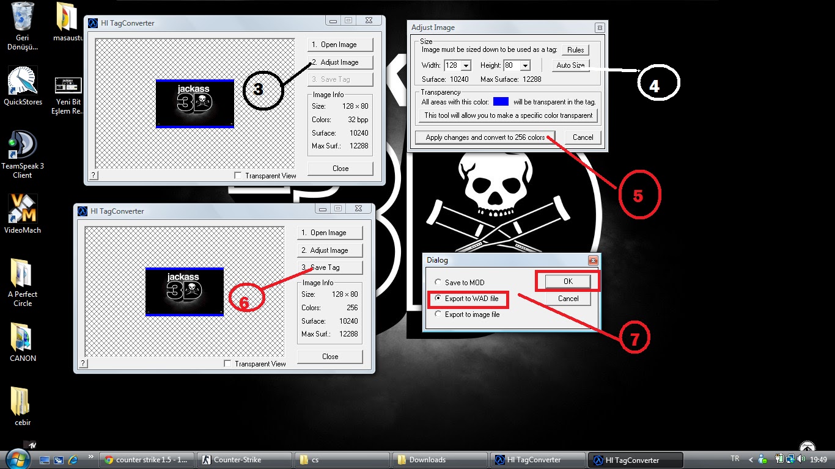The width and height of the screenshot is (835, 469).
Task: Launch the VideoMach desktop shortcut
Action: pyautogui.click(x=23, y=214)
